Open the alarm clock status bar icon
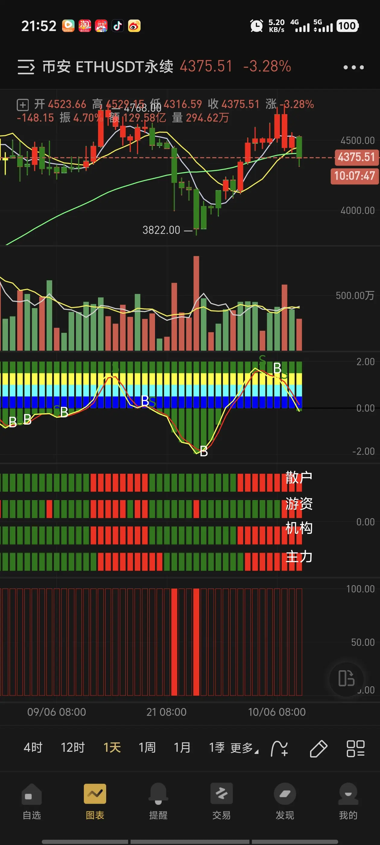The height and width of the screenshot is (845, 380). click(256, 26)
